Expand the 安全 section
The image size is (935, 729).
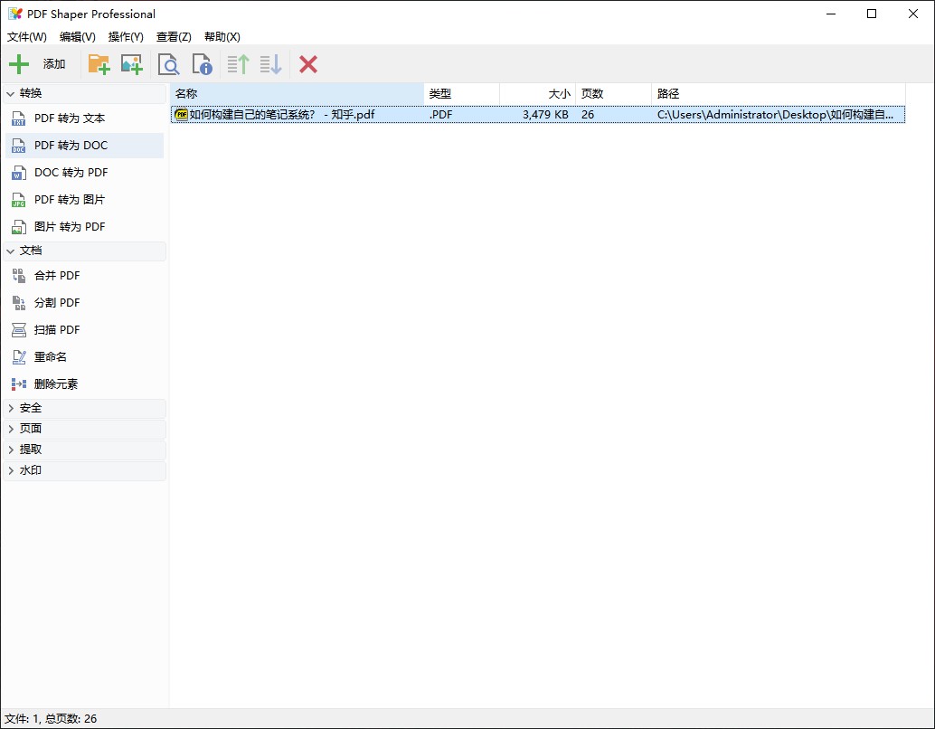pyautogui.click(x=31, y=409)
